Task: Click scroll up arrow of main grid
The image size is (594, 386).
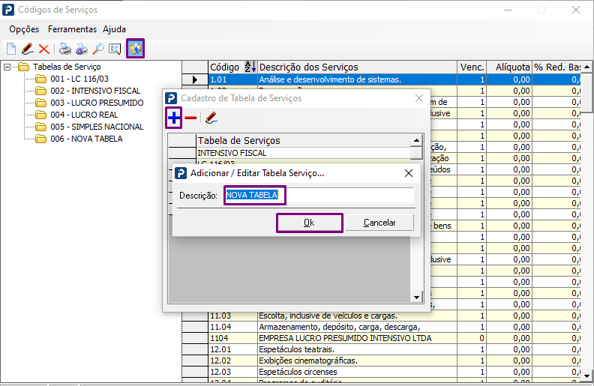Action: click(x=586, y=67)
